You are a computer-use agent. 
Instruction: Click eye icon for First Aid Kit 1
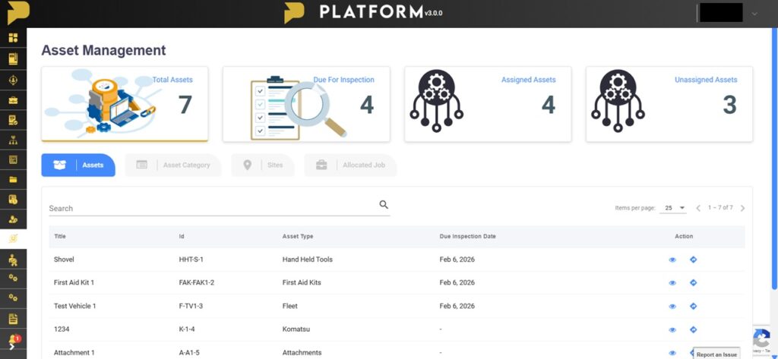click(672, 283)
